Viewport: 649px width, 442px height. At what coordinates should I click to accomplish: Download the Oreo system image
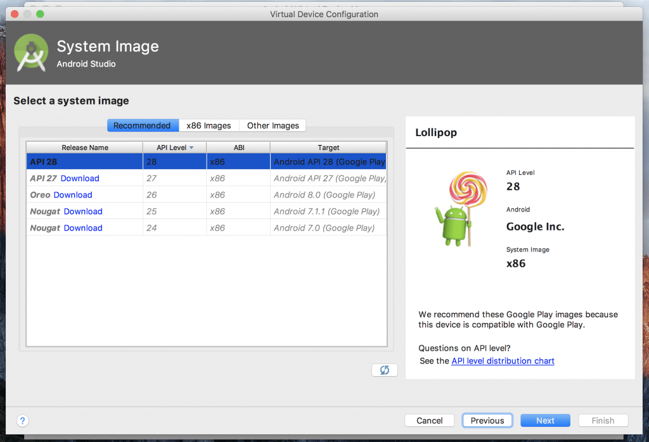73,195
